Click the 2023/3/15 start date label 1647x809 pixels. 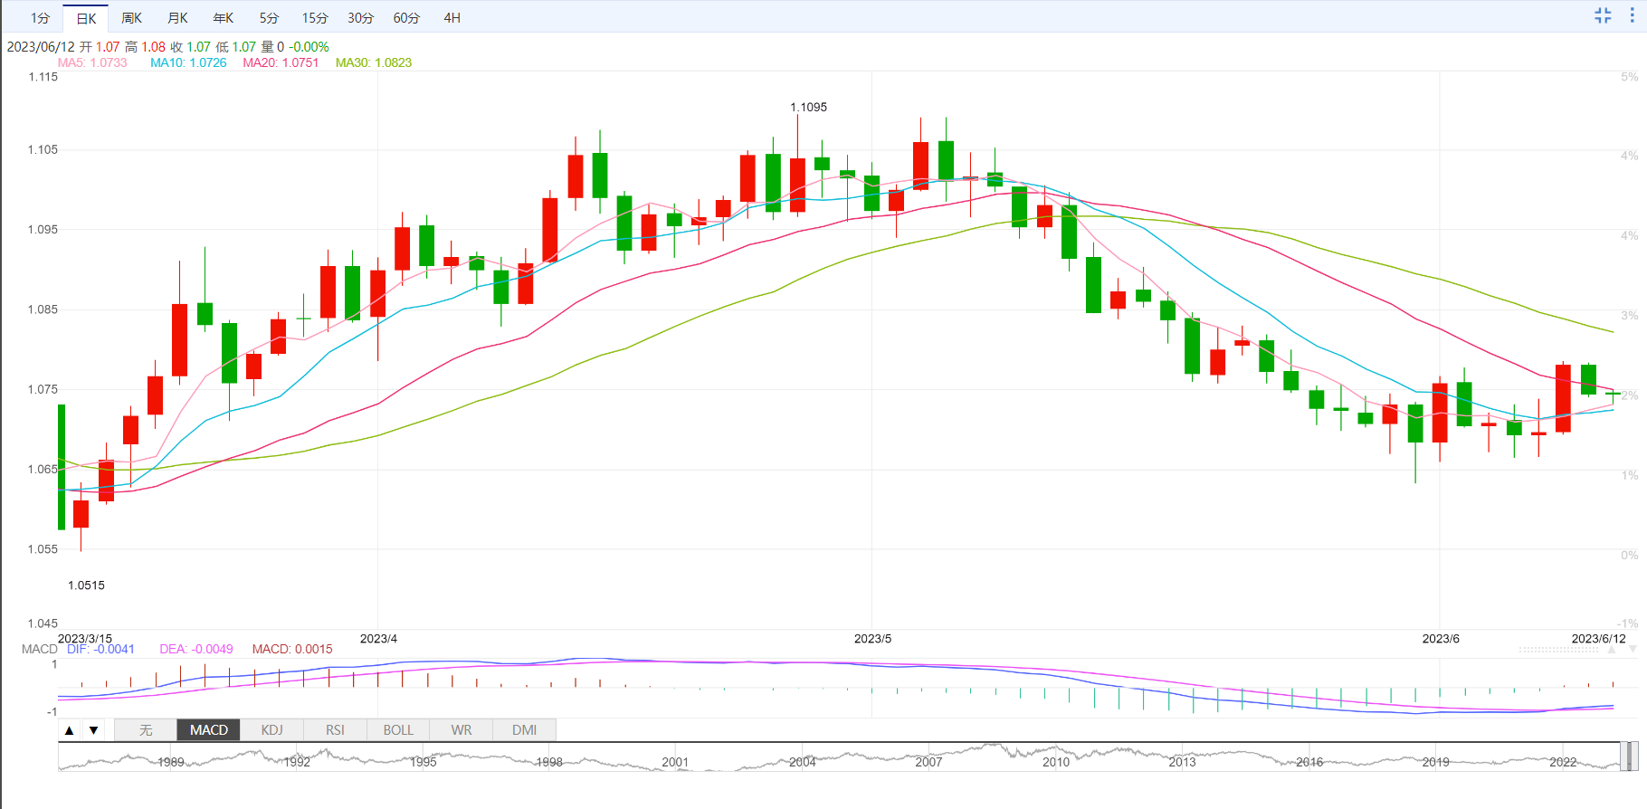pyautogui.click(x=85, y=639)
